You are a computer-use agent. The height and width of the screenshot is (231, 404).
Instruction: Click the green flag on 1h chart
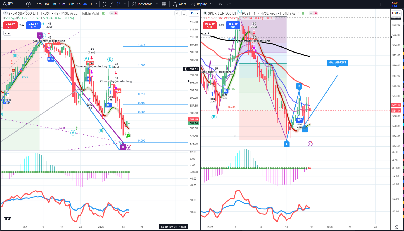coord(303,13)
